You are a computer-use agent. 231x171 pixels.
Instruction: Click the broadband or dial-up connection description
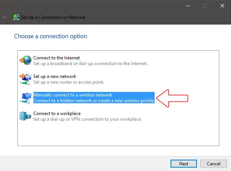(90, 64)
